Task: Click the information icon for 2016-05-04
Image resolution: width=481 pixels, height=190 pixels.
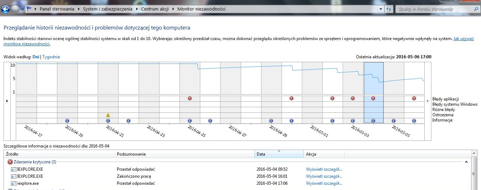Action: click(373, 120)
